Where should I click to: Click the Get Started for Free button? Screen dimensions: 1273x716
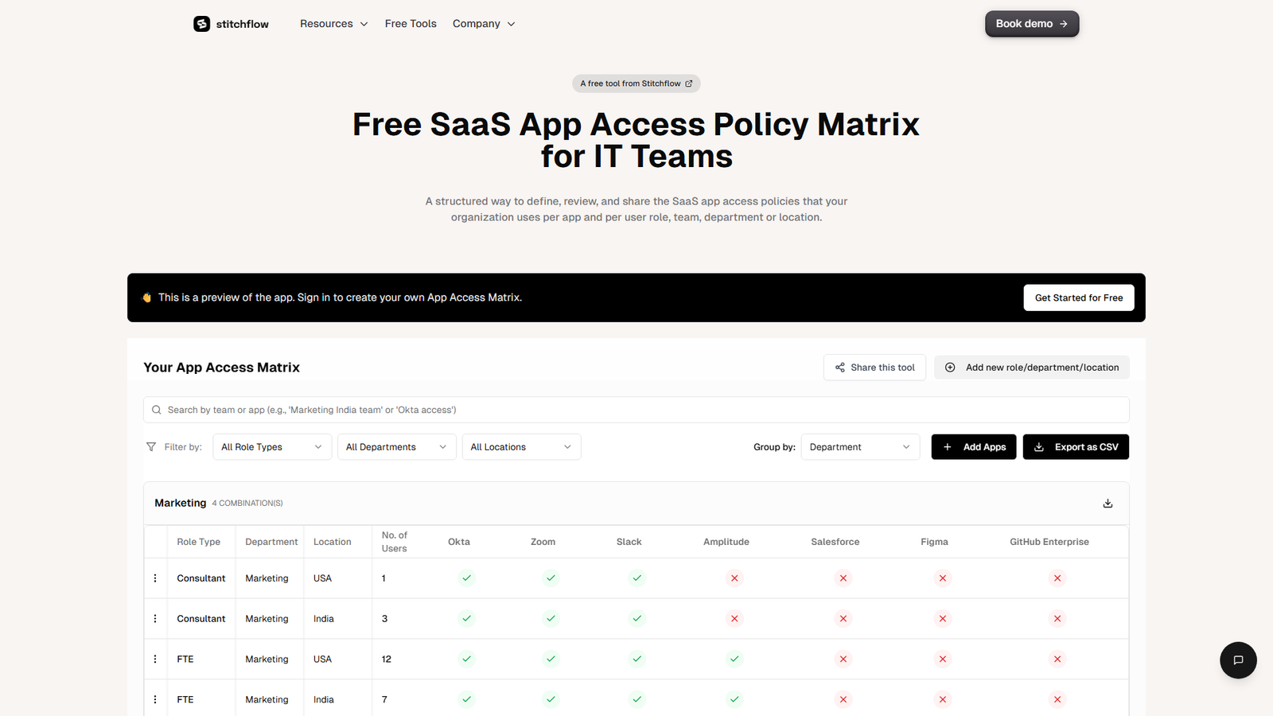tap(1079, 297)
